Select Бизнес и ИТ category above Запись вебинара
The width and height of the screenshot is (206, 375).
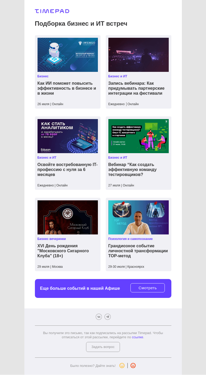click(x=118, y=76)
